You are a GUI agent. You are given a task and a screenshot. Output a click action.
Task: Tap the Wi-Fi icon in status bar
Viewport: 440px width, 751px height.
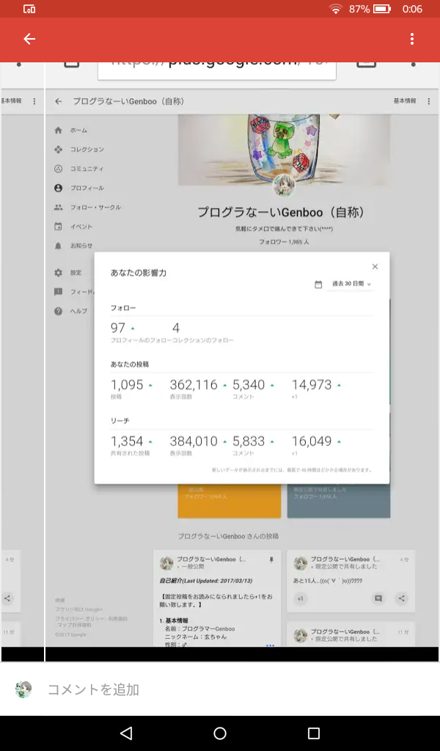[x=336, y=9]
